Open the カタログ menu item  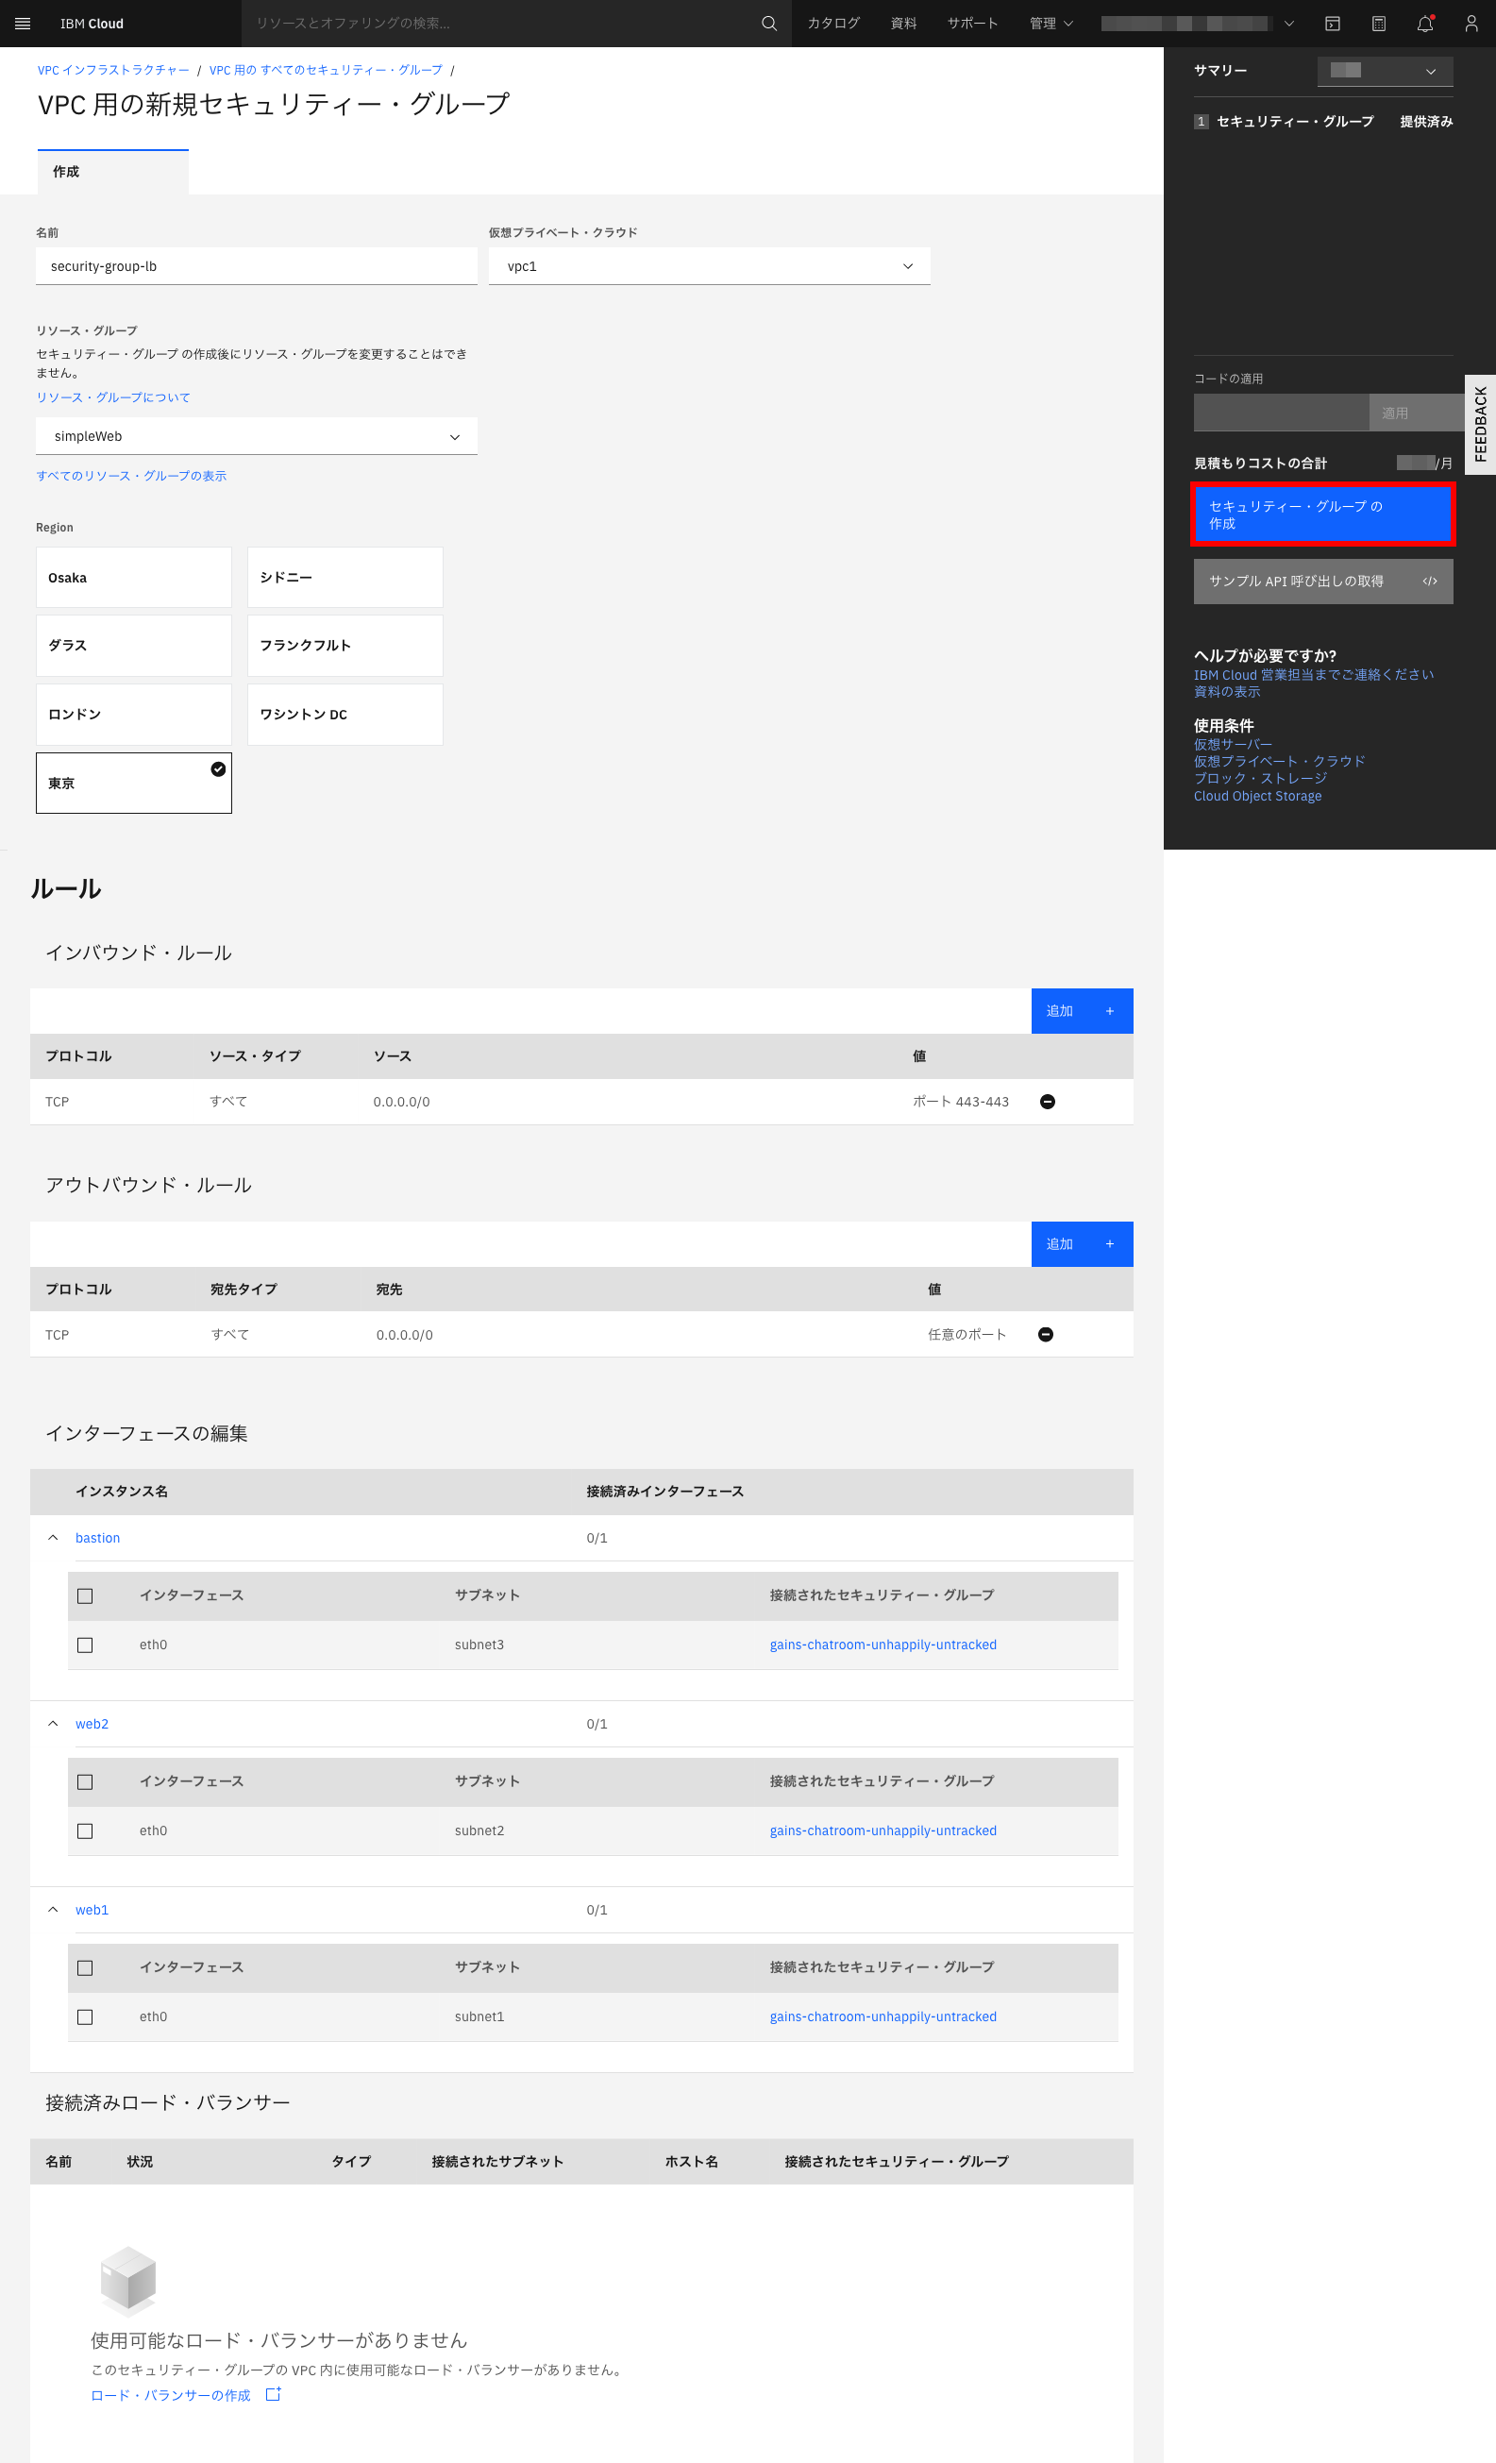tap(833, 23)
